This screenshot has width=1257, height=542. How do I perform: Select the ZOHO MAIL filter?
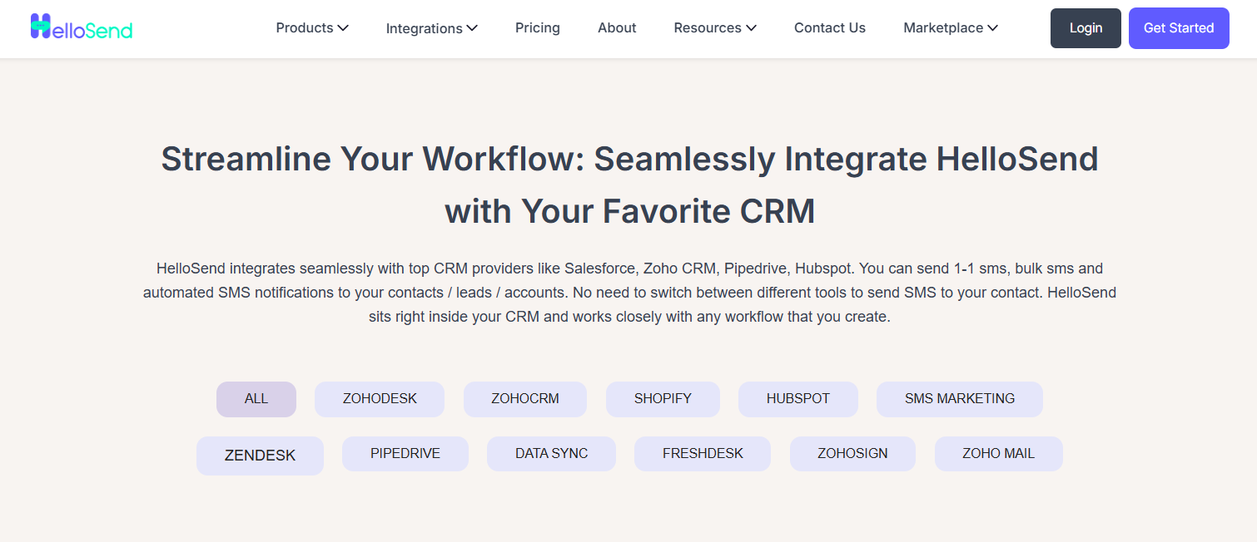pos(999,454)
